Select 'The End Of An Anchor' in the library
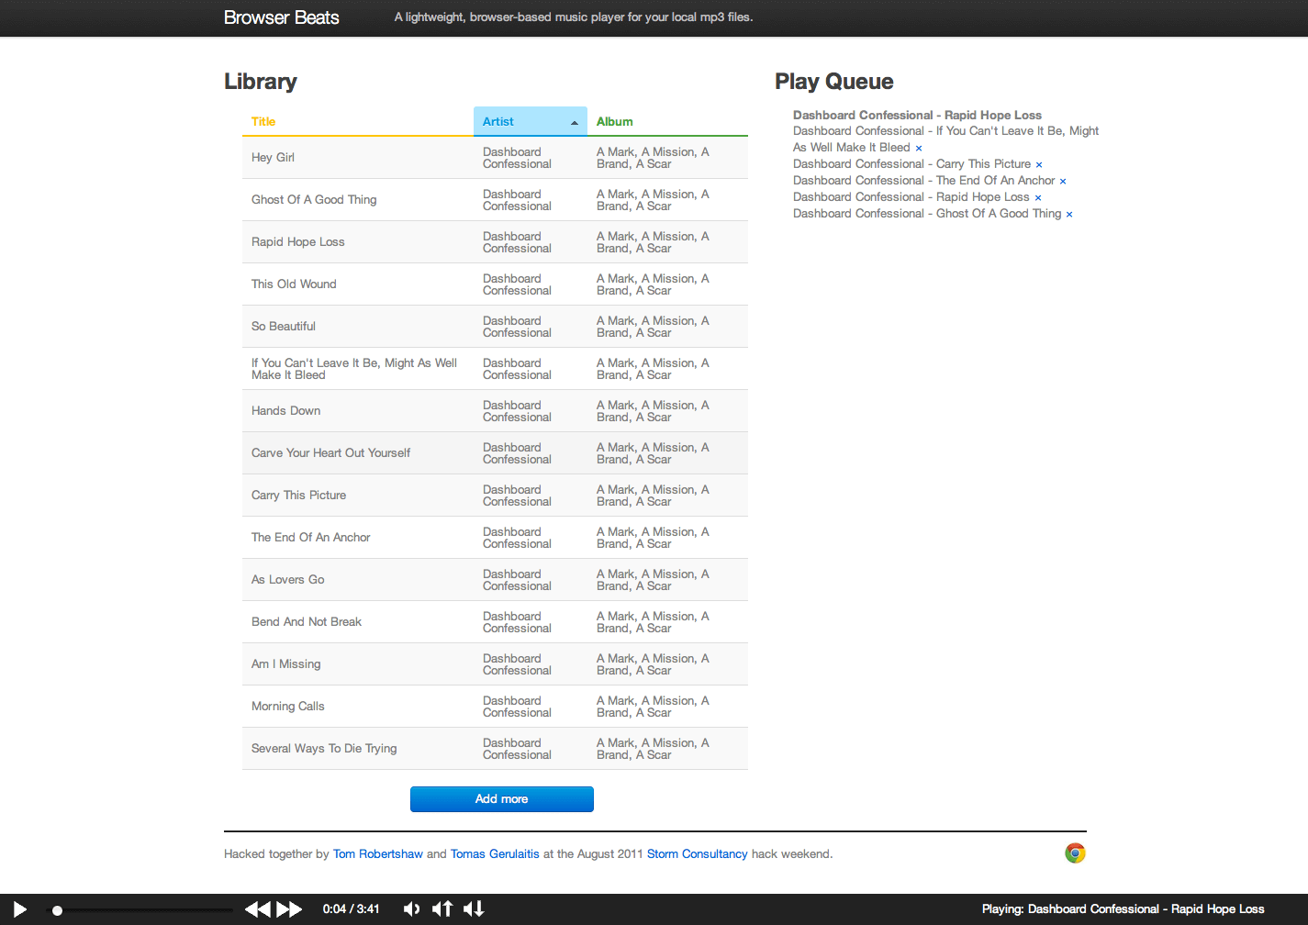 (311, 538)
